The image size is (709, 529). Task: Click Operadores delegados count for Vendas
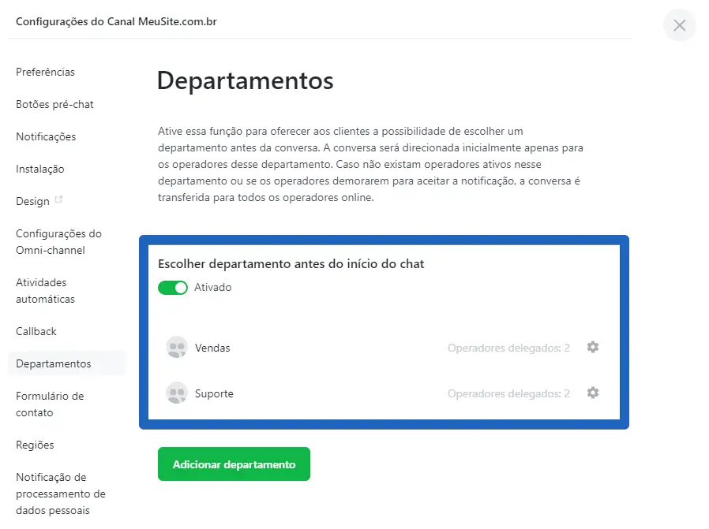tap(508, 348)
